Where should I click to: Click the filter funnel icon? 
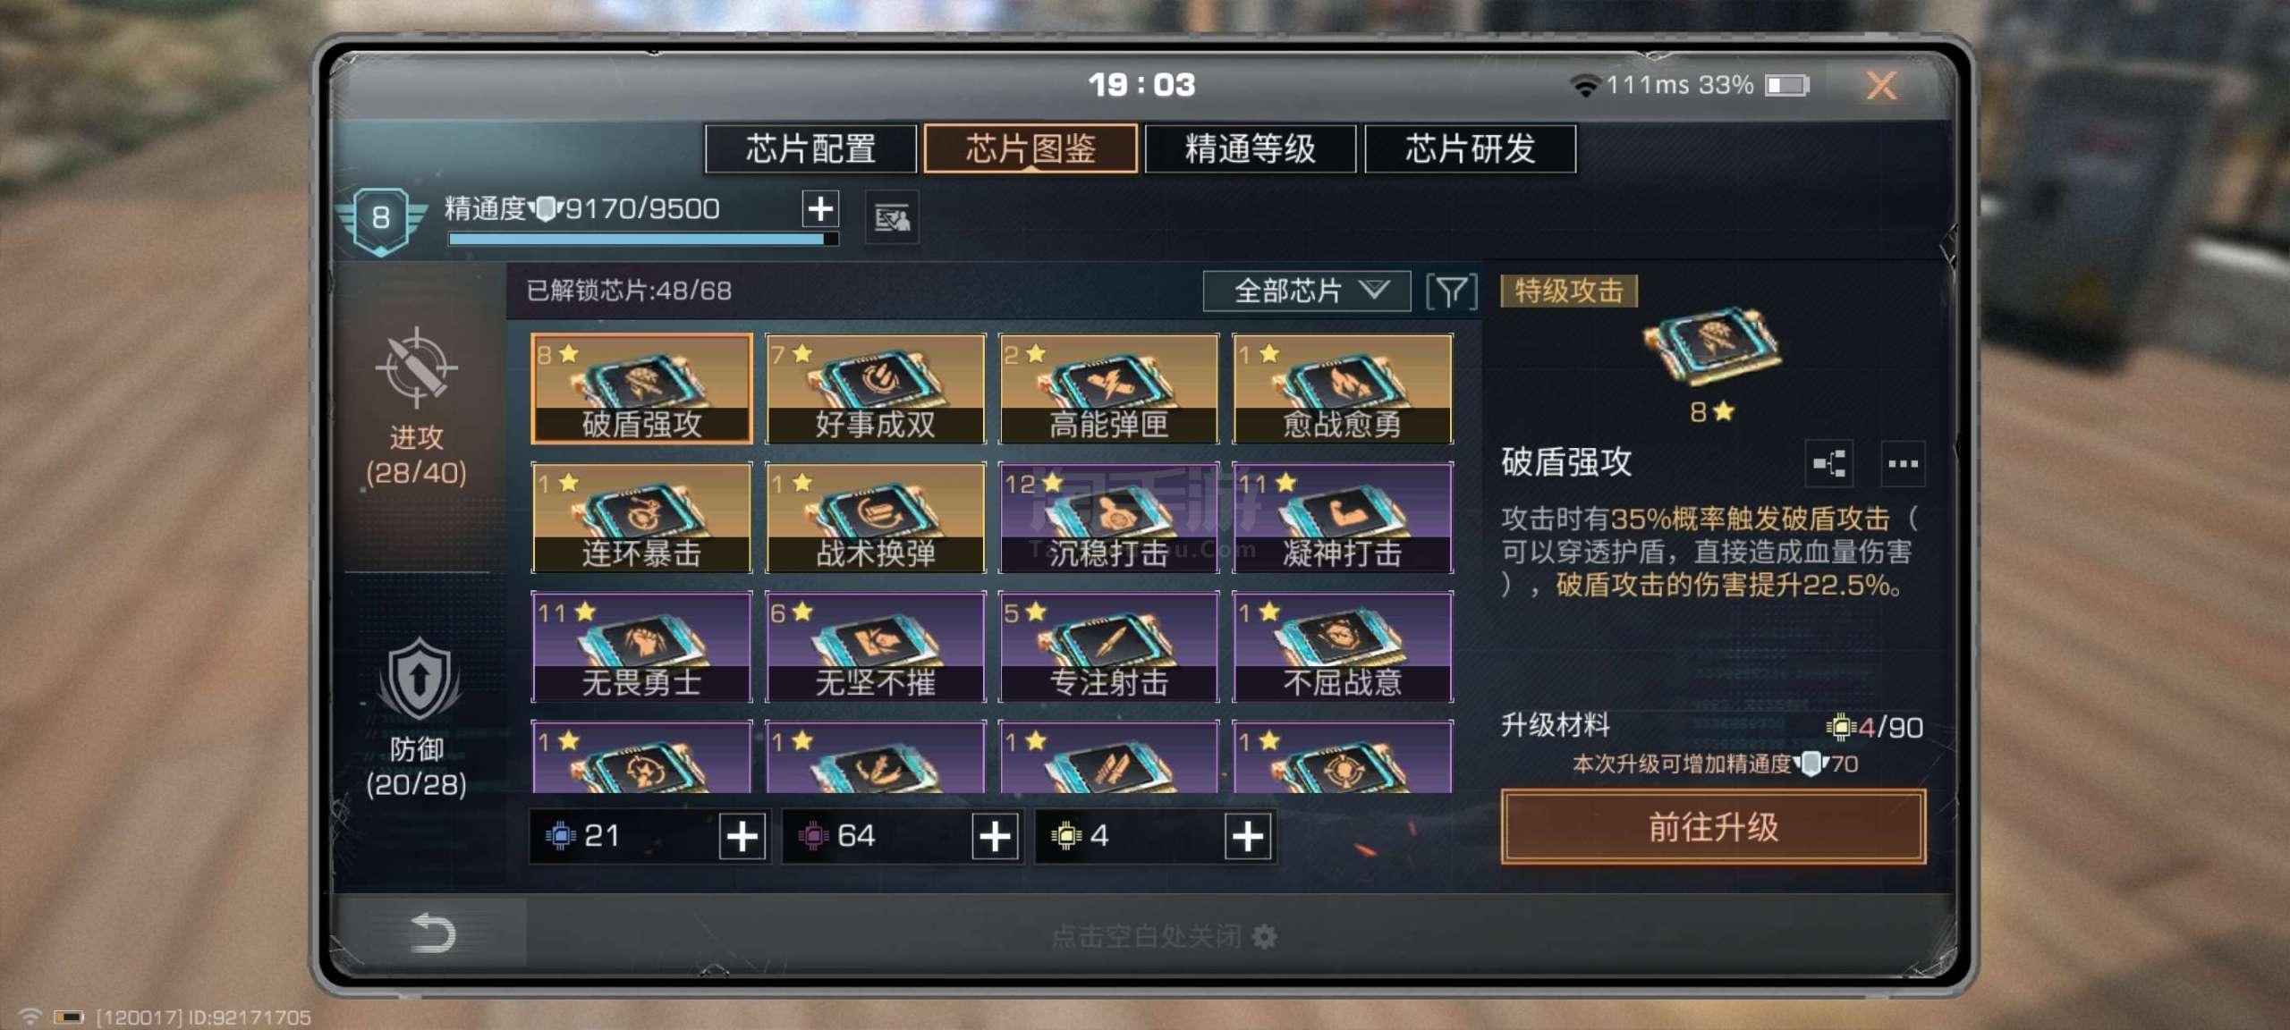(1451, 291)
